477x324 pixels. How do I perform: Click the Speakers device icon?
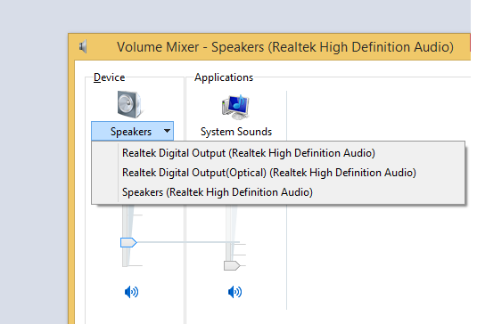coord(129,104)
